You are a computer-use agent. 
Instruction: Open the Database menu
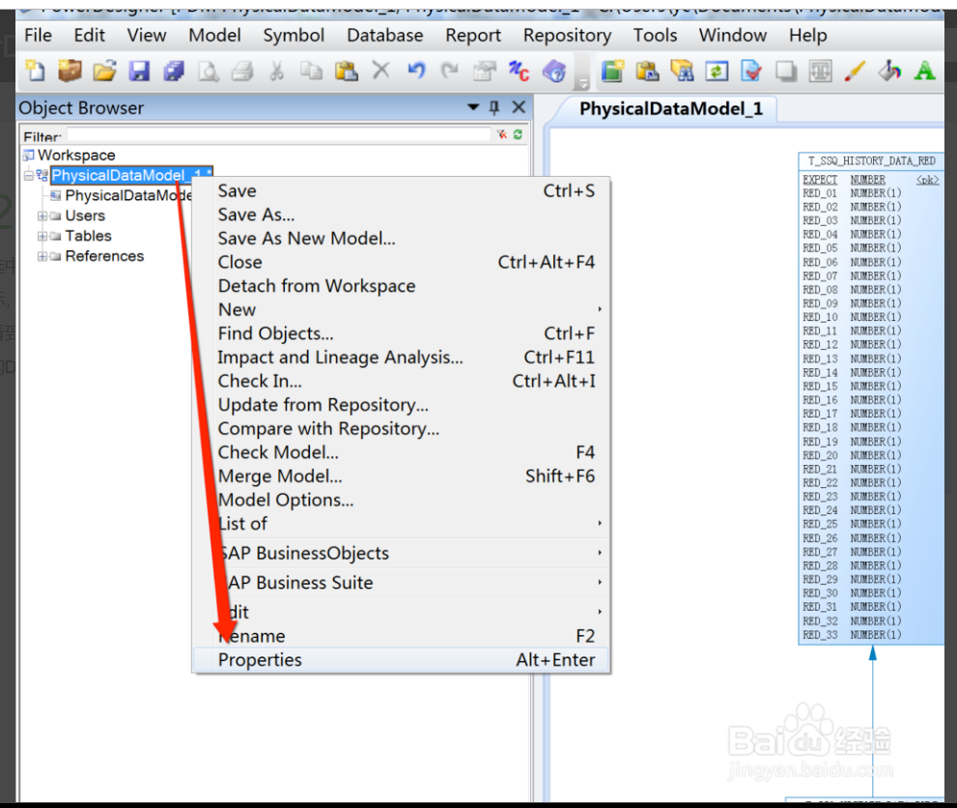(x=384, y=35)
